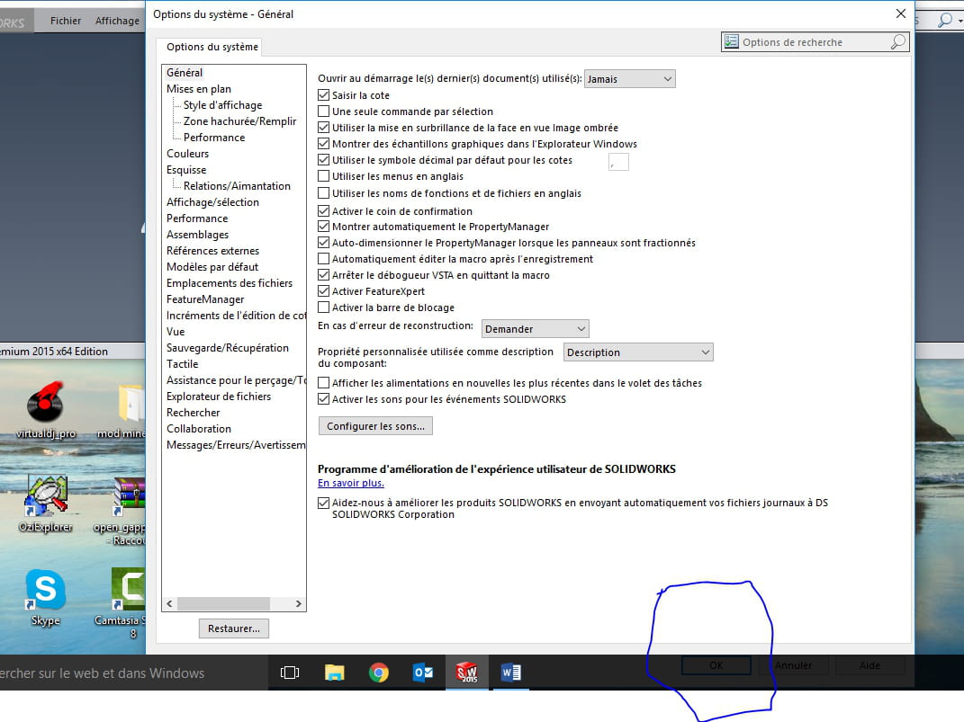
Task: Open Style d'affichage options
Action: click(x=222, y=105)
